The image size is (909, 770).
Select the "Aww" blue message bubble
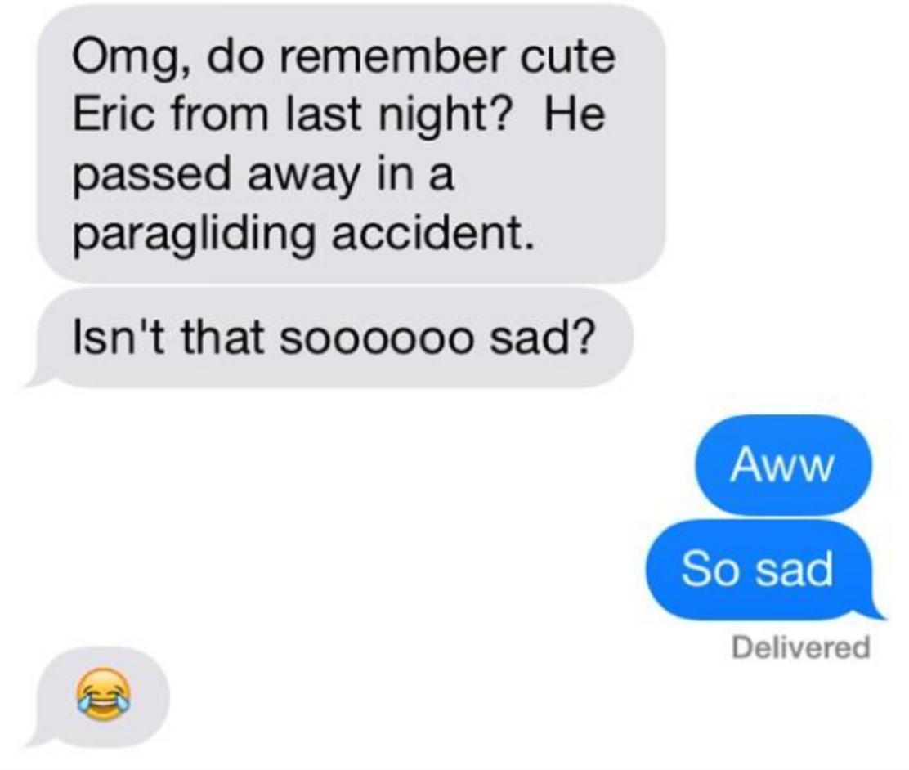[783, 464]
